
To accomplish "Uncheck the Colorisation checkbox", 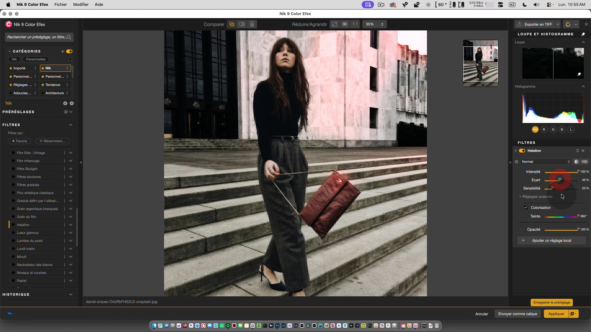I will [526, 207].
